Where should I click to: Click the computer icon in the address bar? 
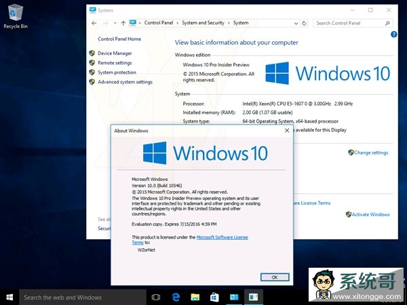(x=133, y=23)
